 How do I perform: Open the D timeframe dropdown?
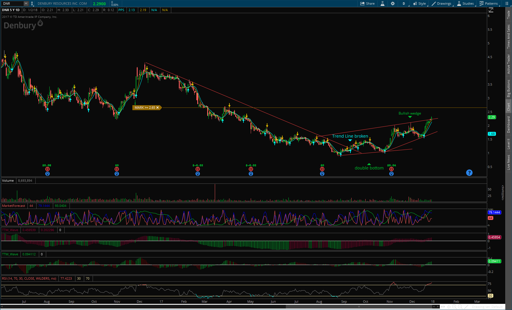[404, 4]
